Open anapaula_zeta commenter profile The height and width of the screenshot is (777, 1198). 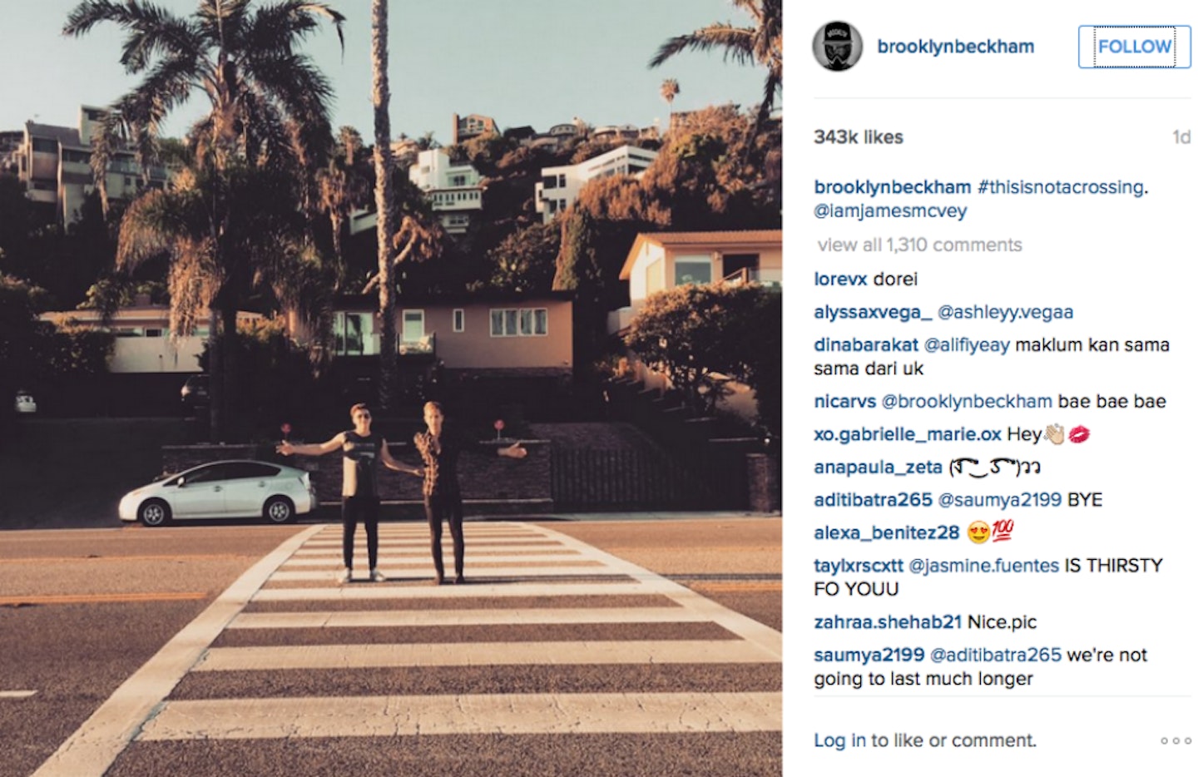[878, 468]
